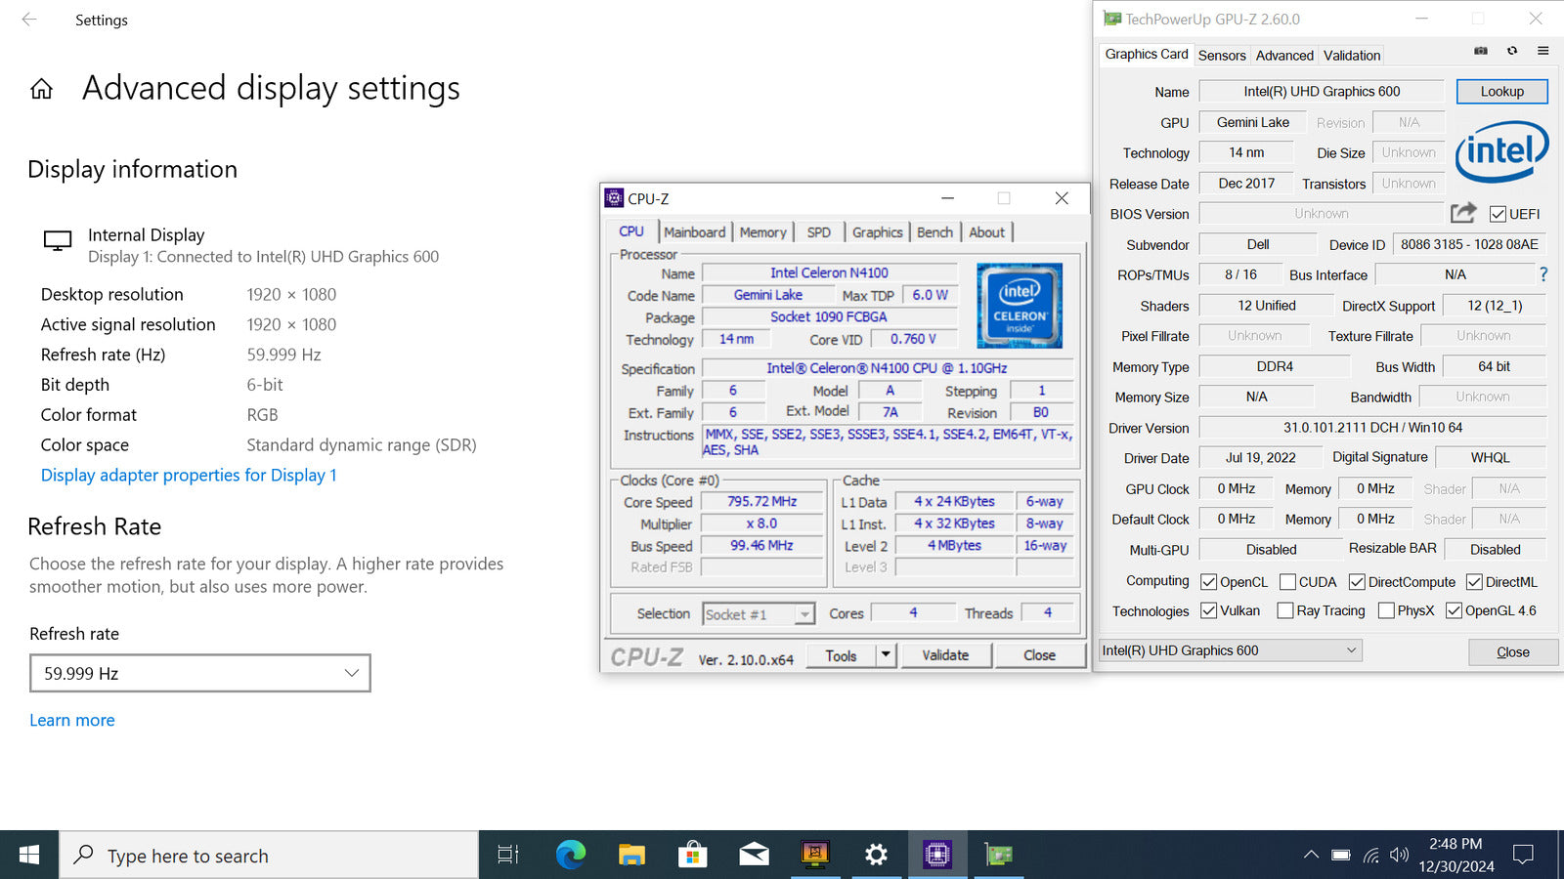
Task: Click the CPU-Z Specification value field
Action: pyautogui.click(x=887, y=368)
